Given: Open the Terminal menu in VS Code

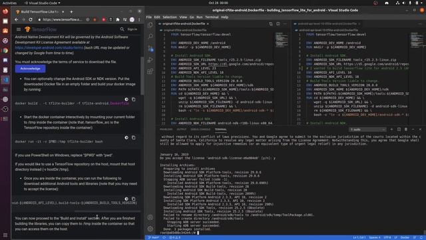Looking at the screenshot, I should pos(212,17).
